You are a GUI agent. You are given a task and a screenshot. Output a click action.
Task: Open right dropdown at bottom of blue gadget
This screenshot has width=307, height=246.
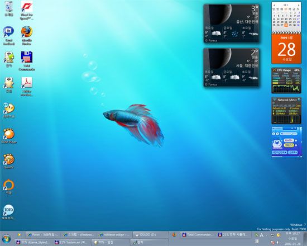click(293, 153)
